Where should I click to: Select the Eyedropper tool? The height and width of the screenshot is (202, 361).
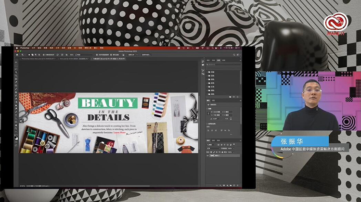point(16,82)
